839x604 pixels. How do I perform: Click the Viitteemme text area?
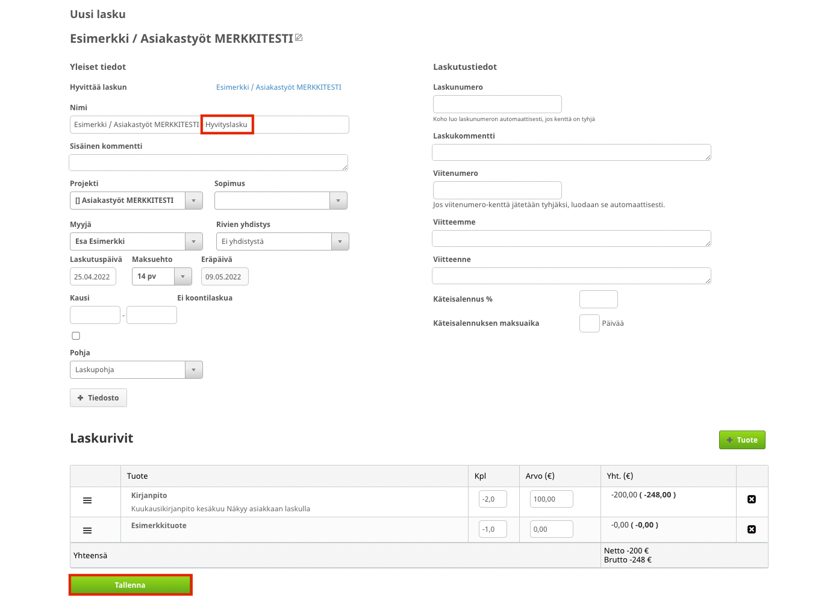coord(572,238)
